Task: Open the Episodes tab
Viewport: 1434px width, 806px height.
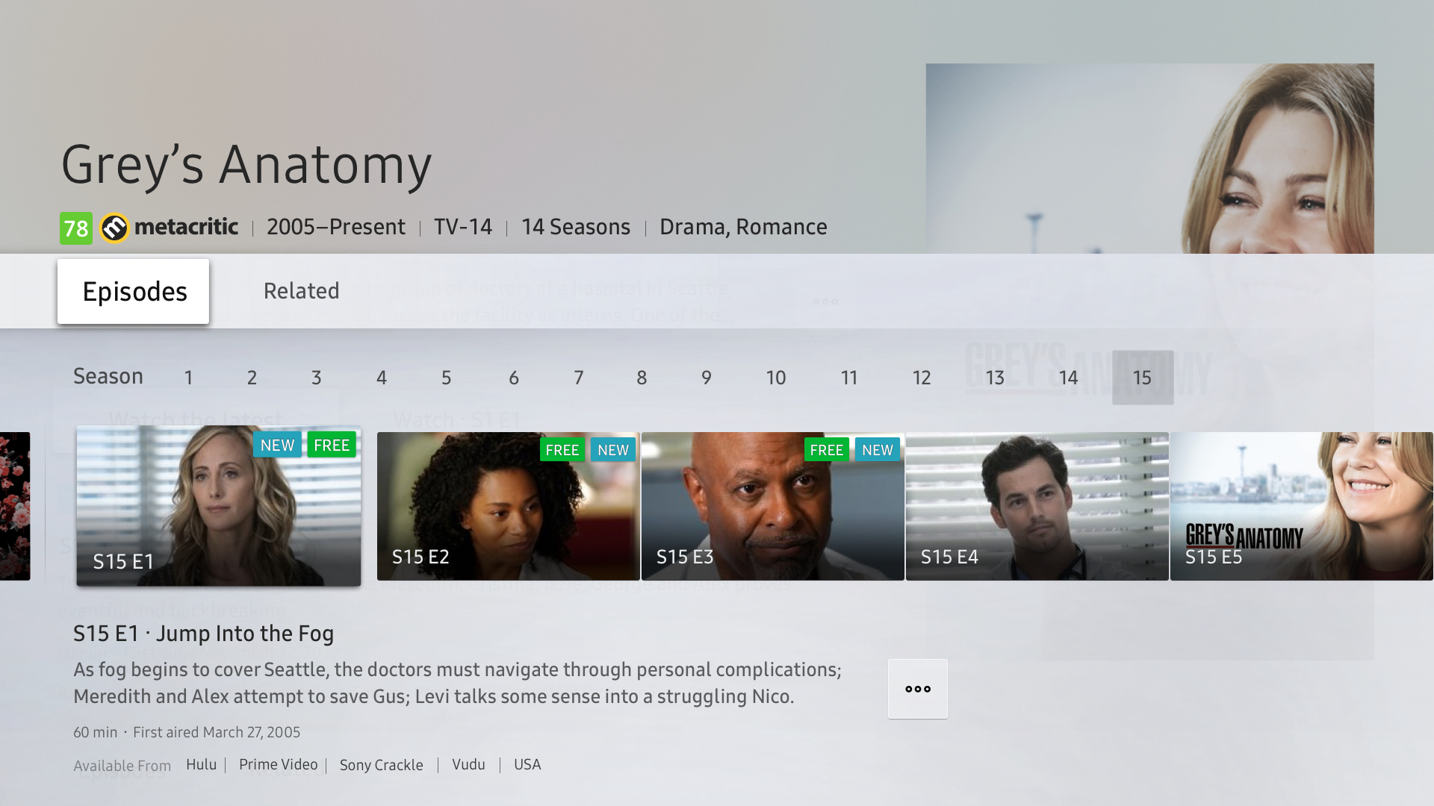Action: coord(133,291)
